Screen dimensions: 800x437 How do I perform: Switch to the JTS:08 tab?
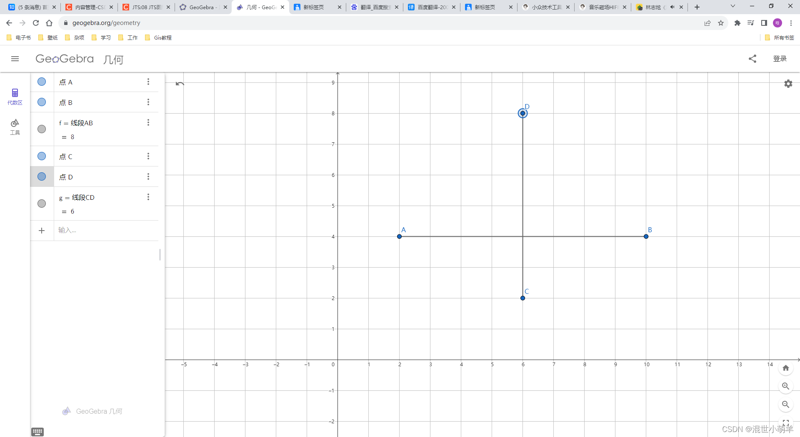[147, 7]
